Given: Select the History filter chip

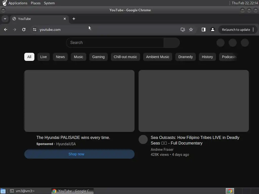Looking at the screenshot, I should (x=207, y=57).
